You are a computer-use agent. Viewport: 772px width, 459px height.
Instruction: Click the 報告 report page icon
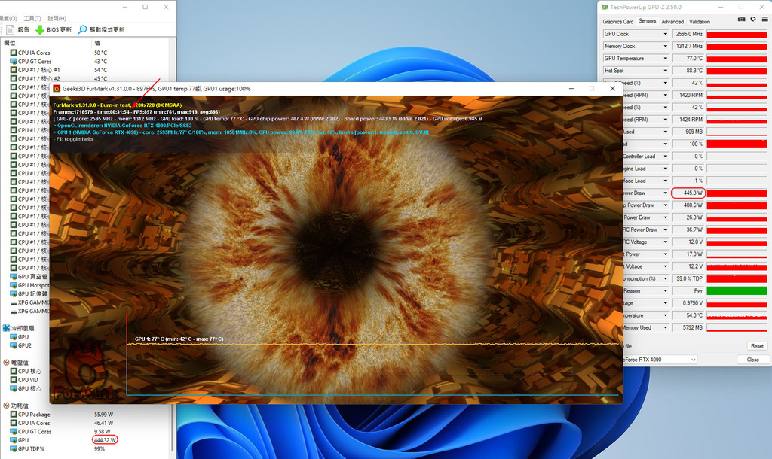[x=10, y=29]
